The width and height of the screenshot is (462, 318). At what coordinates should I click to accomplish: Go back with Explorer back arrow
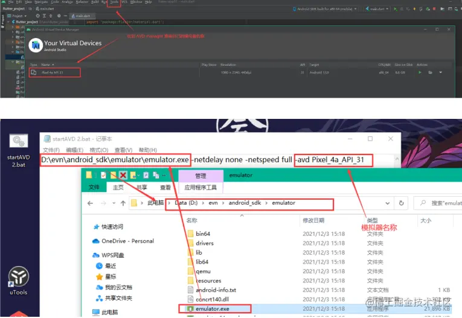click(90, 203)
